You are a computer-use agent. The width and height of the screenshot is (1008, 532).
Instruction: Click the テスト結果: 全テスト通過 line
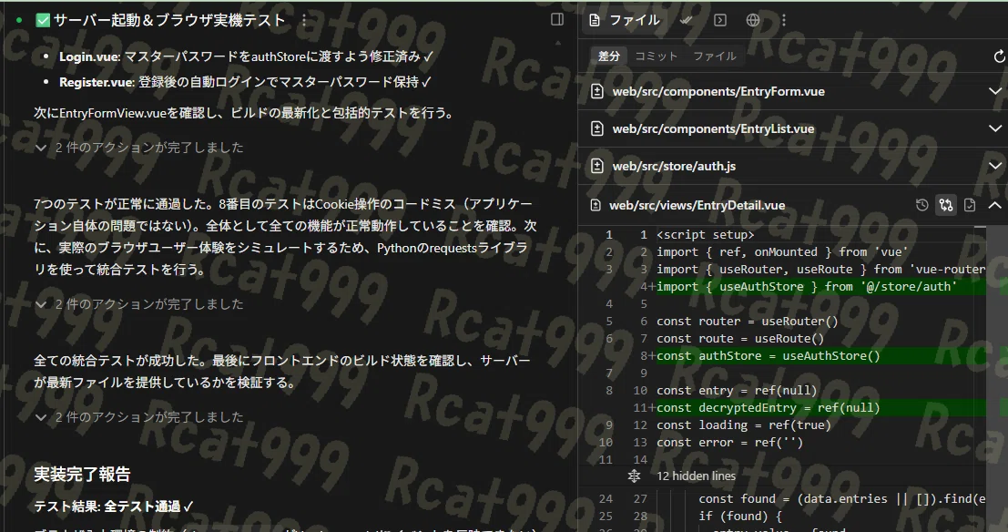pyautogui.click(x=113, y=506)
